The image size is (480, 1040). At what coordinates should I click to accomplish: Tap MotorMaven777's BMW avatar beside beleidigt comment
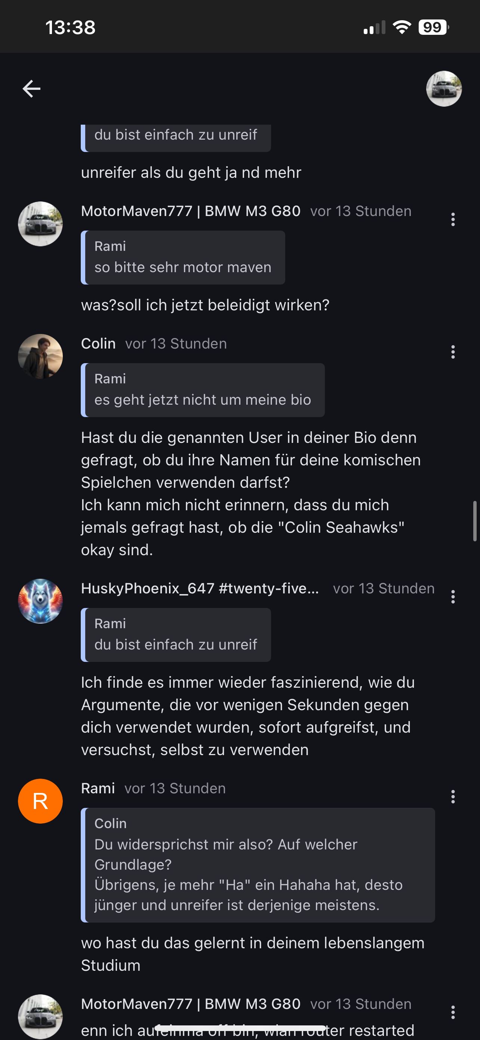tap(40, 224)
